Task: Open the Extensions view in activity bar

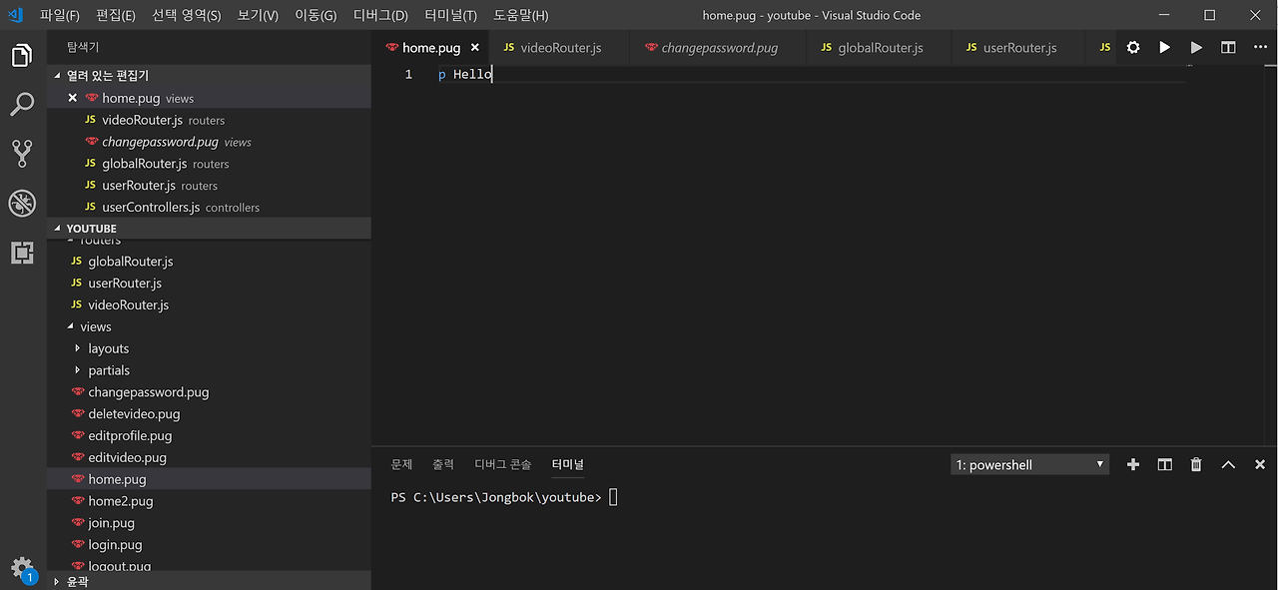Action: point(22,253)
